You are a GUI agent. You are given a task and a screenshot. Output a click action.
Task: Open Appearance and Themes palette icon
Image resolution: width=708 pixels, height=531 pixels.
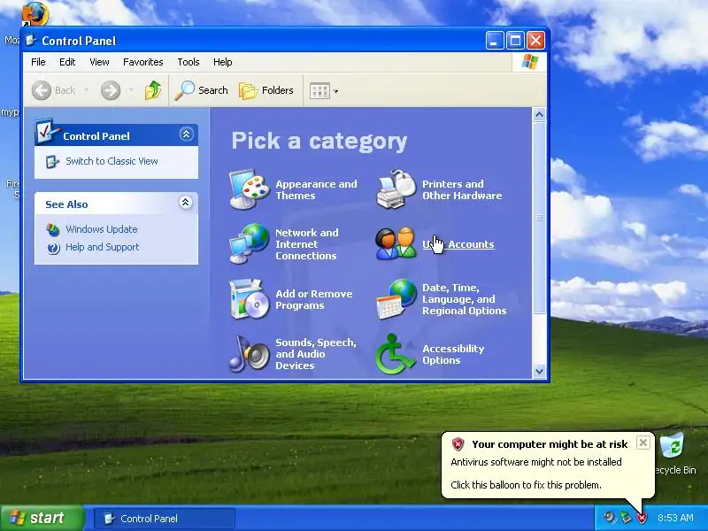pyautogui.click(x=249, y=189)
